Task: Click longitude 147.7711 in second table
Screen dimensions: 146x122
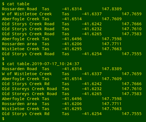Action: [112, 104]
